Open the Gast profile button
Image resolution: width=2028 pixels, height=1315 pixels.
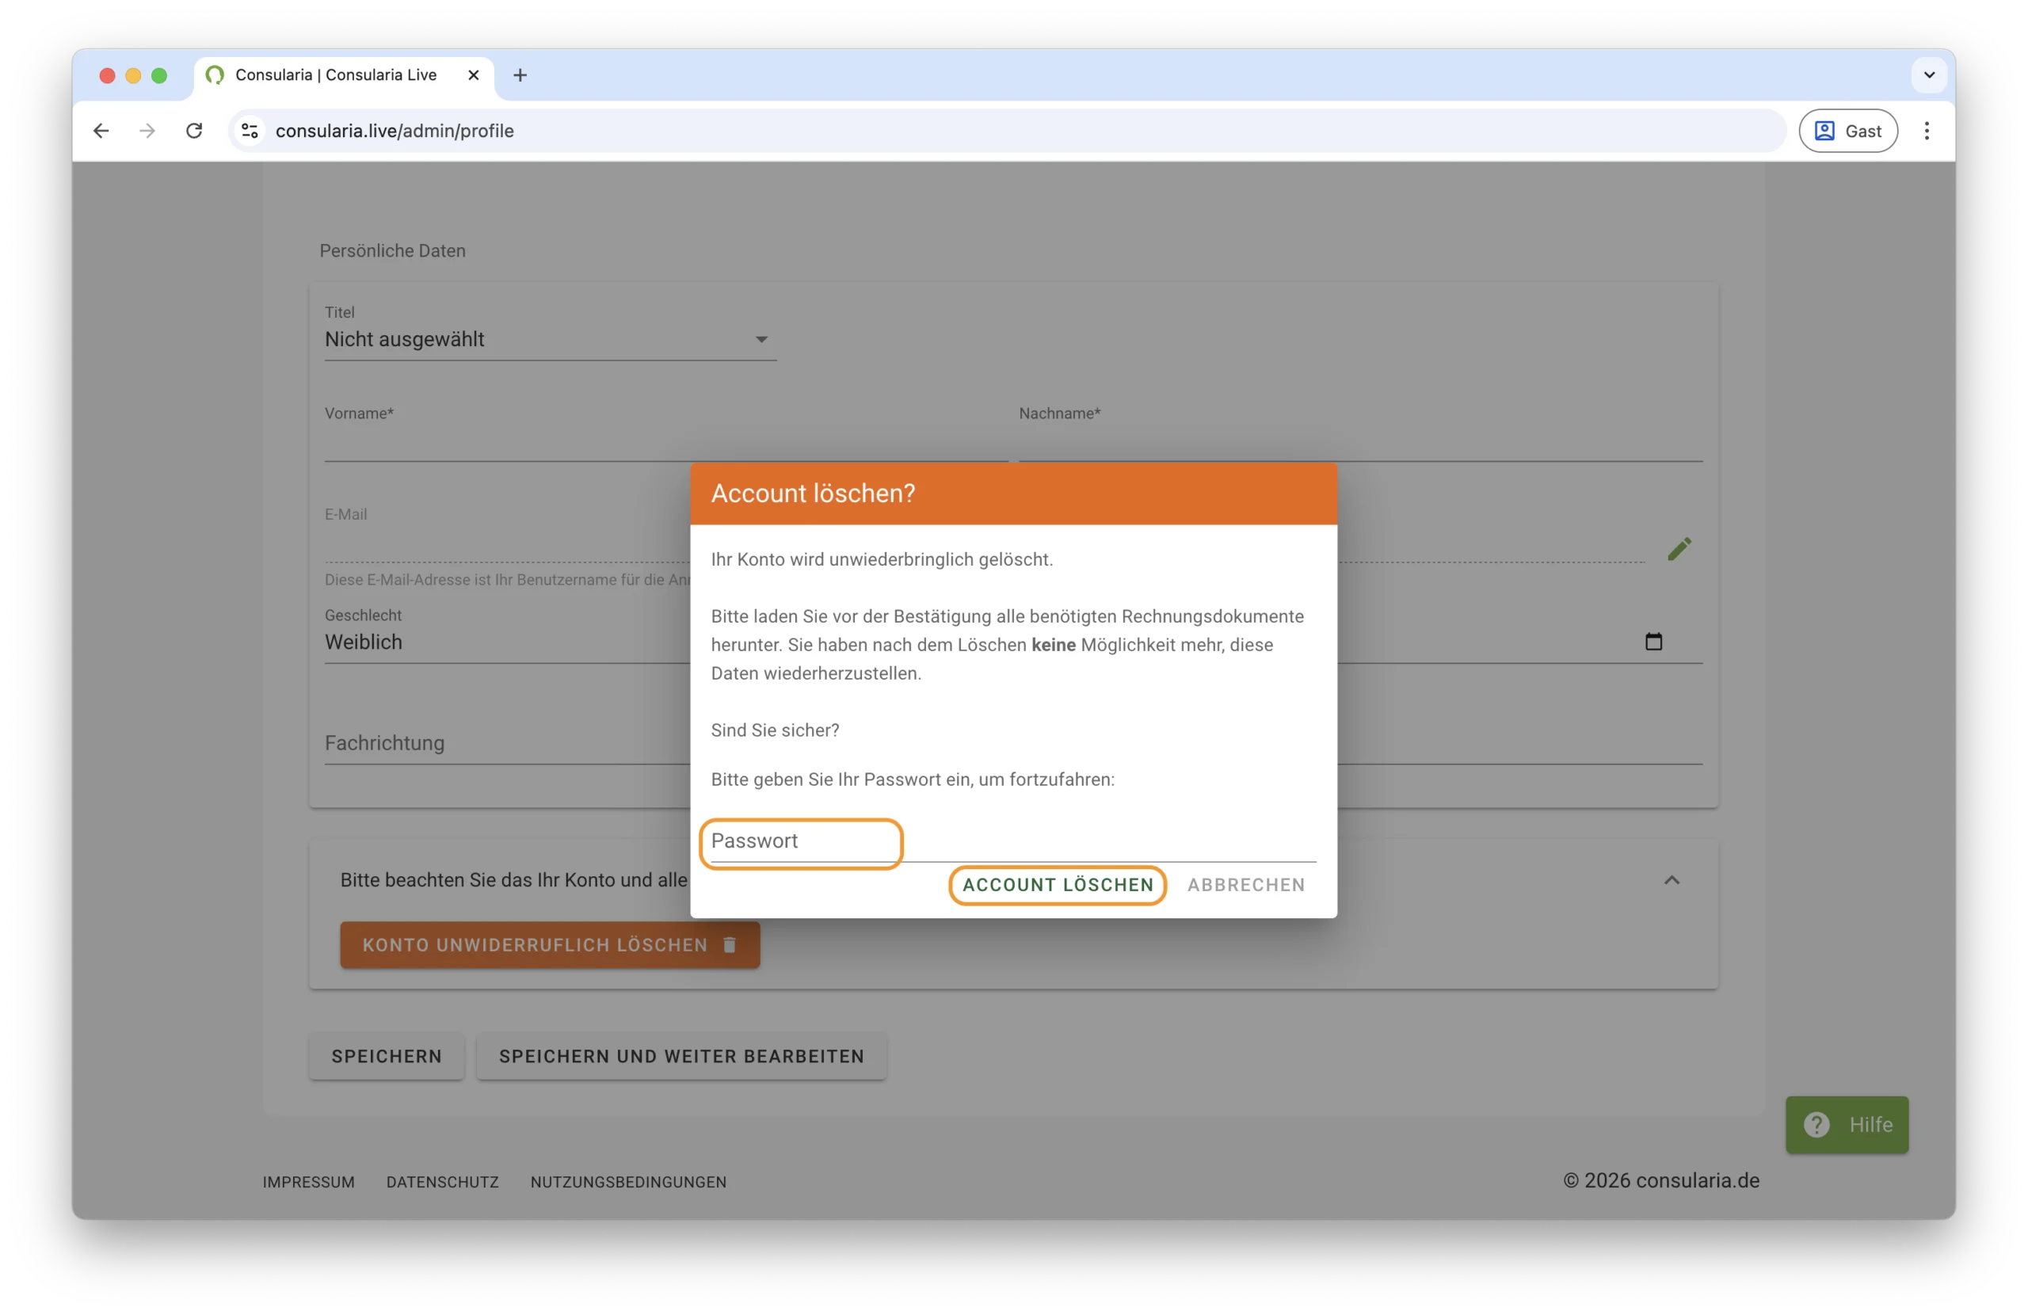[x=1847, y=131]
